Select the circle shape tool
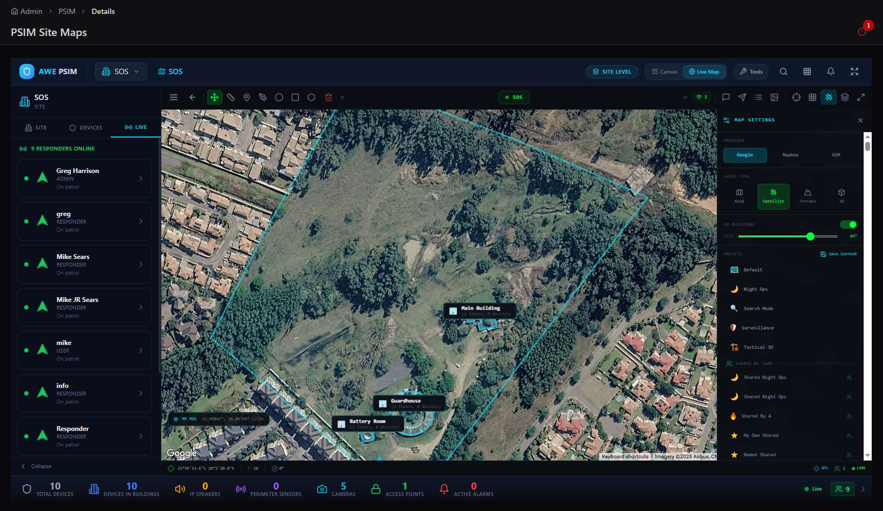 pos(279,97)
